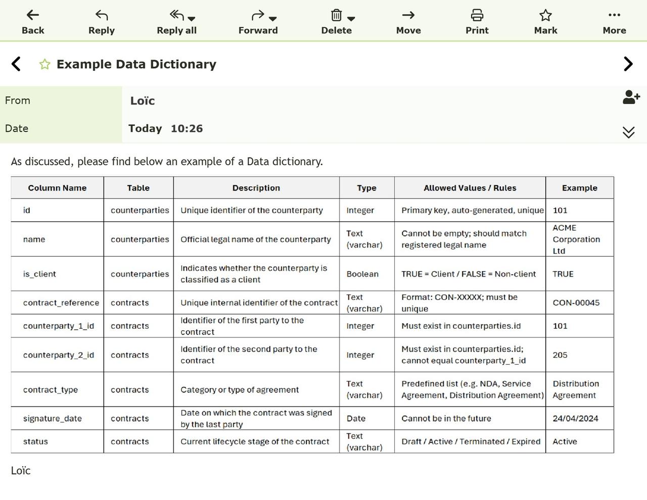Screen dimensions: 647x500
Task: Select the status column name cell
Action: (57, 441)
